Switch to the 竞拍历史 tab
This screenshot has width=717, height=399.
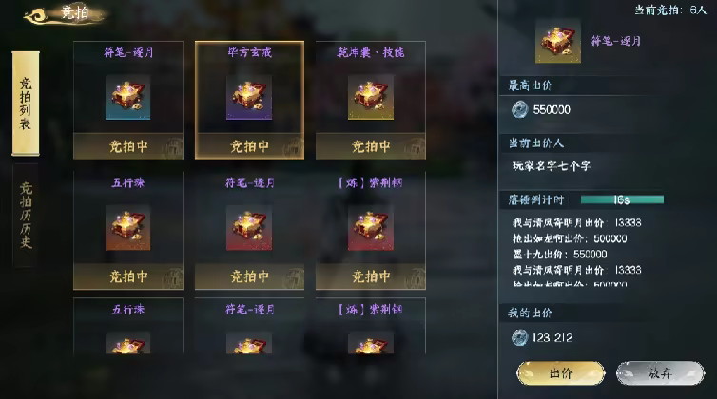click(26, 216)
